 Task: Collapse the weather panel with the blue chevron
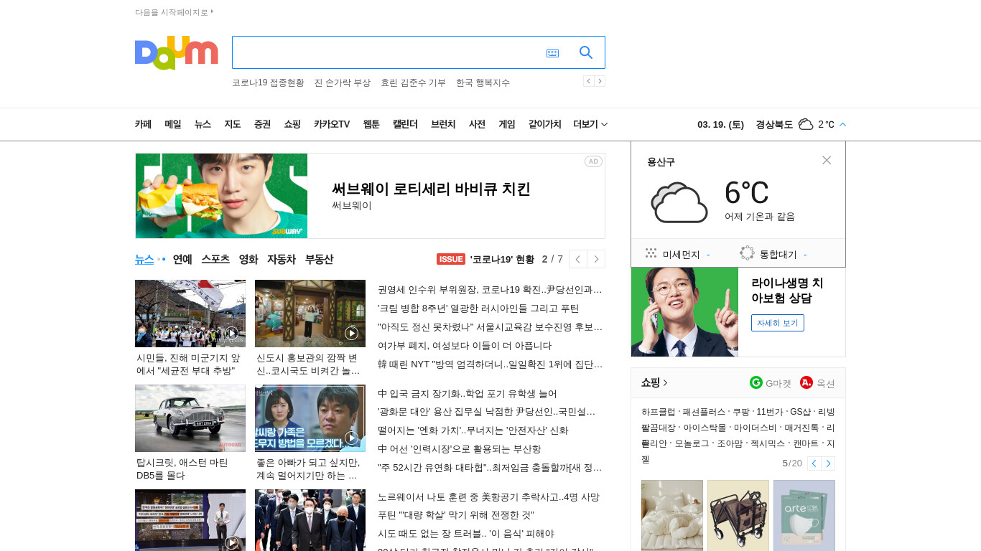pyautogui.click(x=843, y=124)
